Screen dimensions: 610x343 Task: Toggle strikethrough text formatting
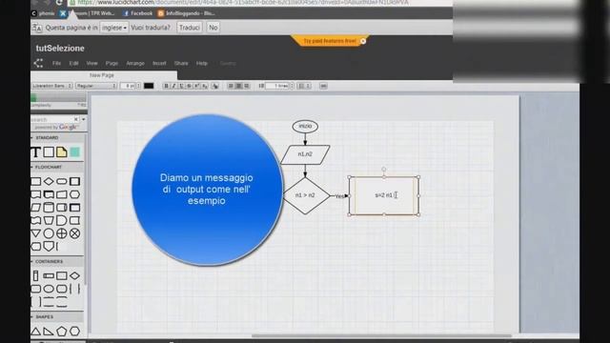point(189,86)
